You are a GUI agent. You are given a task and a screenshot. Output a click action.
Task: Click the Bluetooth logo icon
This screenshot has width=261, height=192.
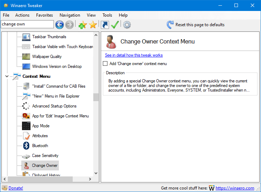click(x=26, y=146)
